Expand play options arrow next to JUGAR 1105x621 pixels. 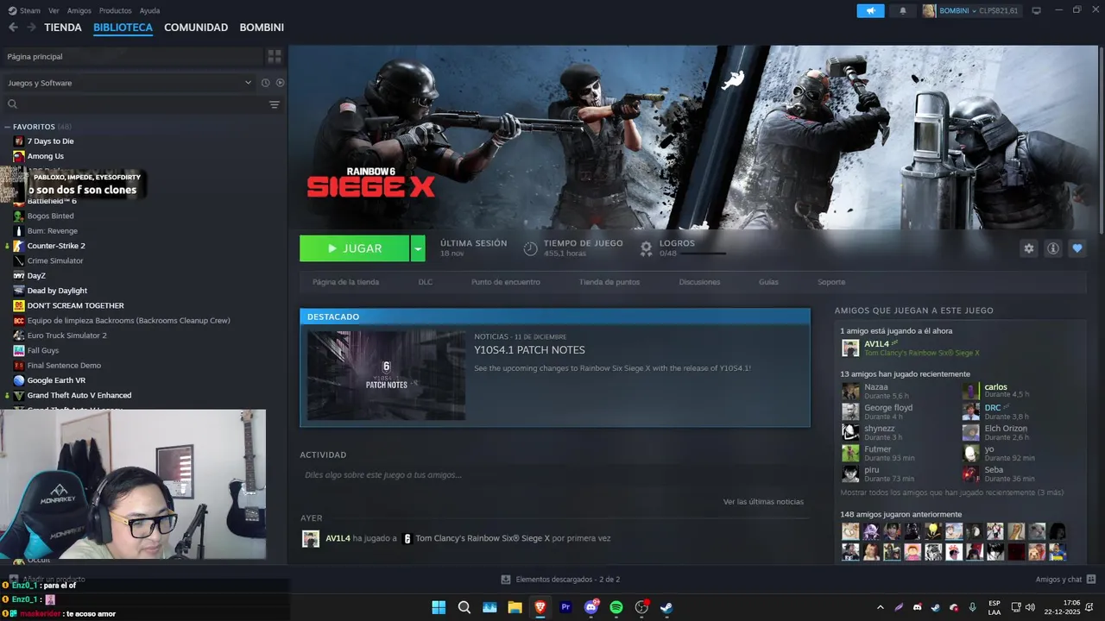(x=418, y=248)
